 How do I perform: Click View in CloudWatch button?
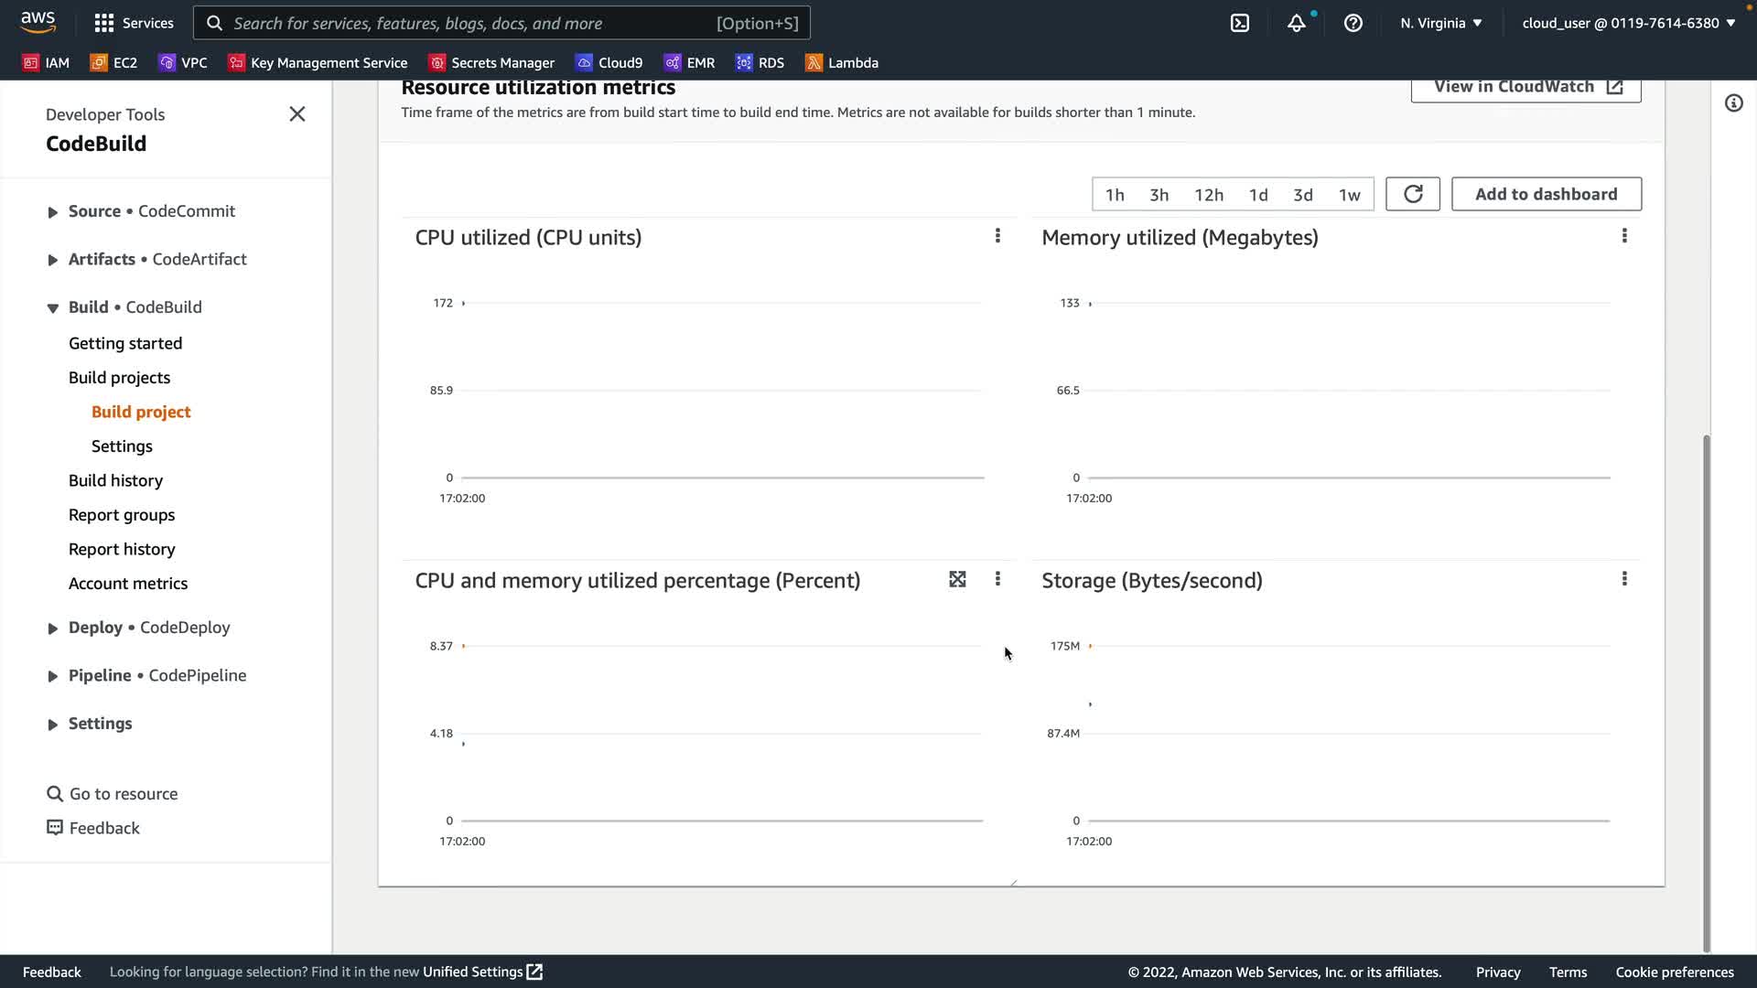1525,88
